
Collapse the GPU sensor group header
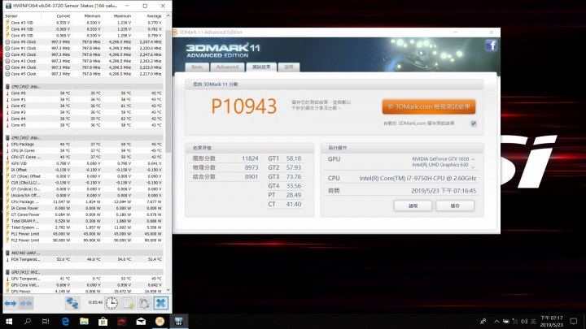tap(85, 272)
